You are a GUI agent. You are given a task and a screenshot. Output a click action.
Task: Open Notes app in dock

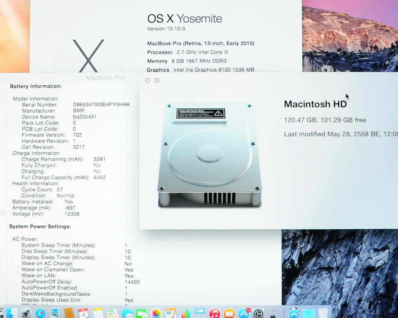(x=98, y=313)
